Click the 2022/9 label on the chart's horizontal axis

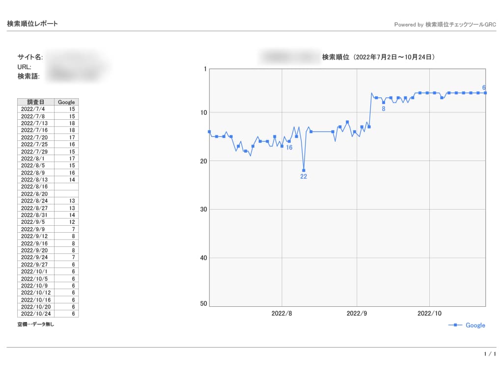coord(357,313)
